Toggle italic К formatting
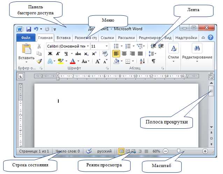The width and height of the screenshot is (223, 174). [x=58, y=54]
